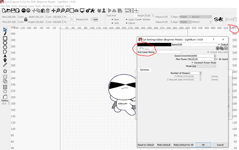Click Make Default for All button
239x150 pixels.
tap(183, 145)
